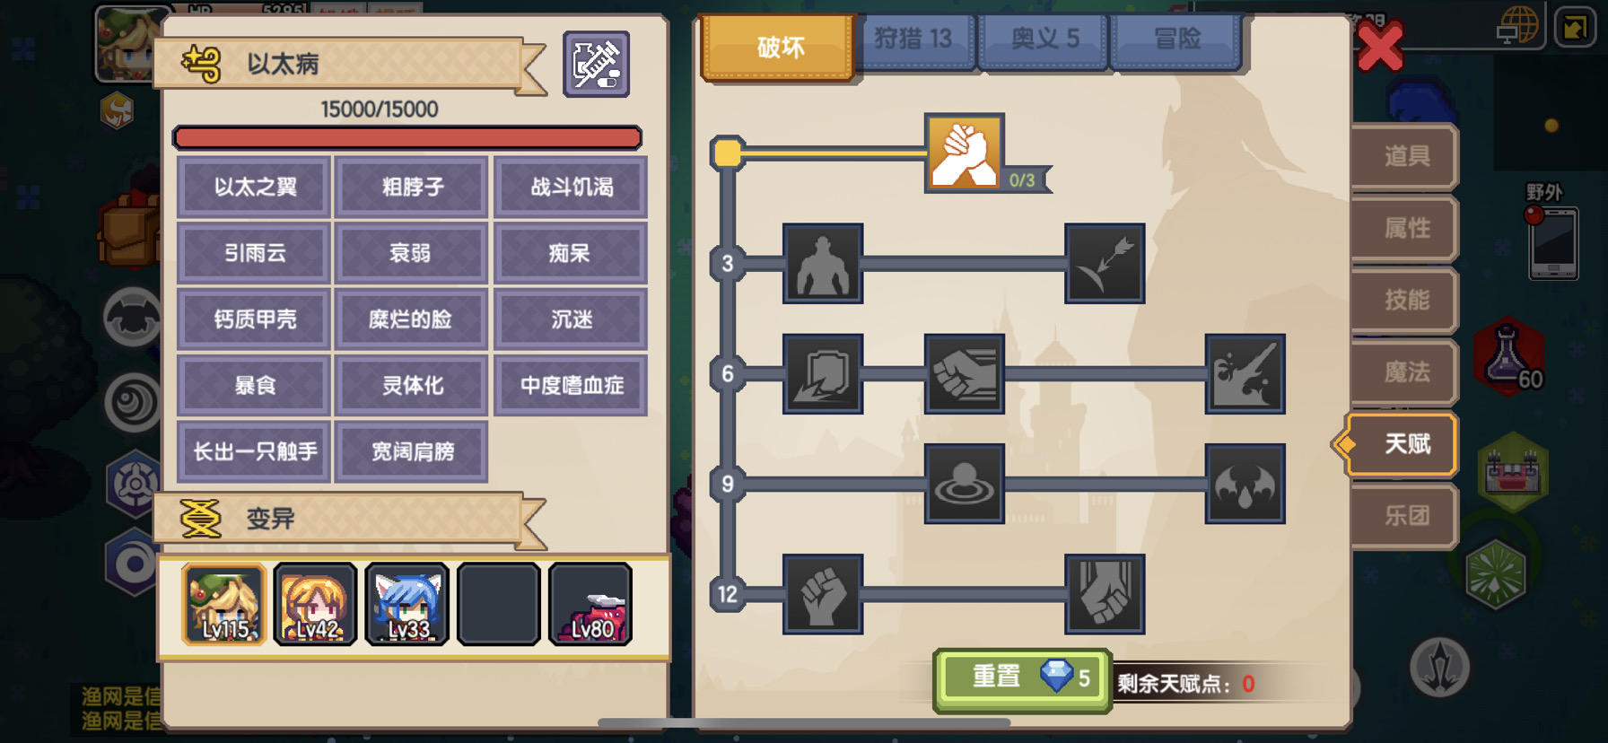Viewport: 1608px width, 743px height.
Task: Open the 技能 side menu
Action: pyautogui.click(x=1405, y=300)
